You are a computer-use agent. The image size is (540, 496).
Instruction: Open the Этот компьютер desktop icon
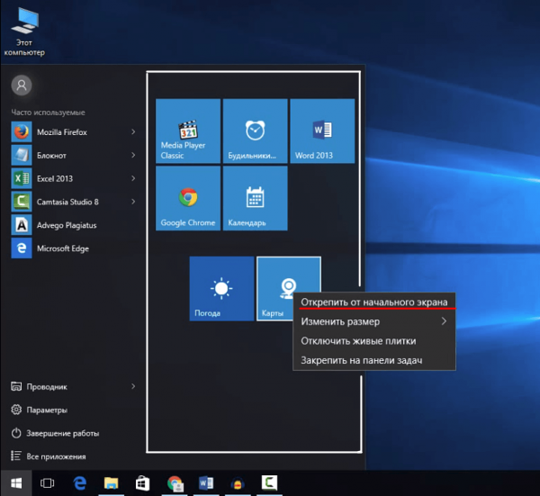click(x=24, y=32)
